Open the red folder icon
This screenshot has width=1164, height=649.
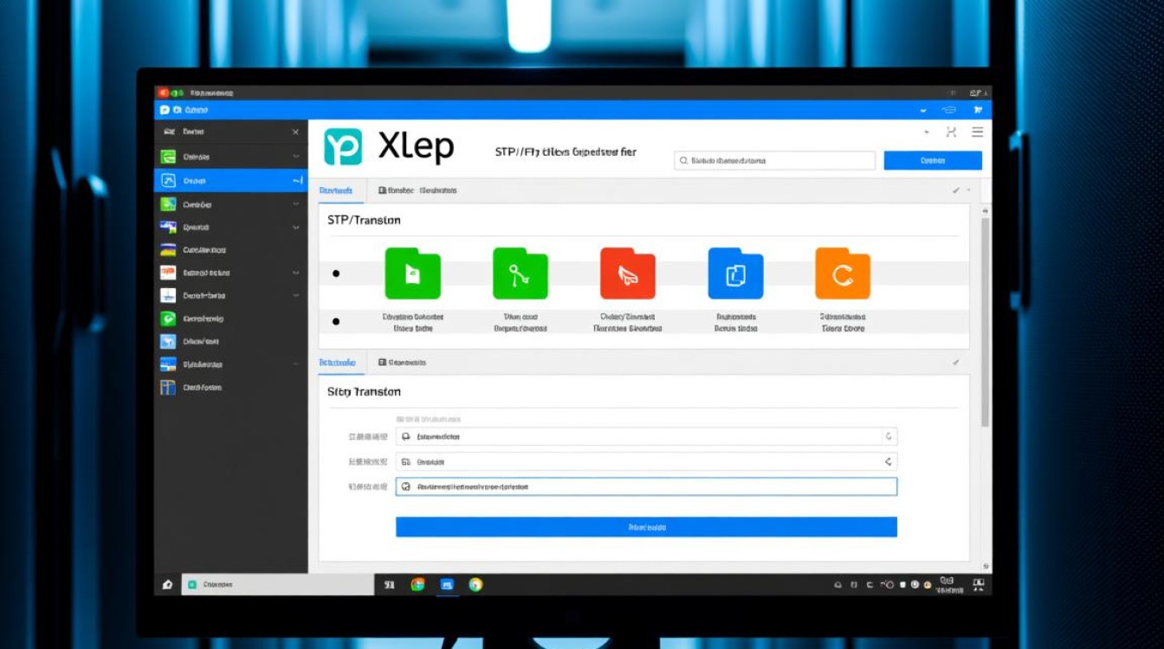[x=627, y=274]
